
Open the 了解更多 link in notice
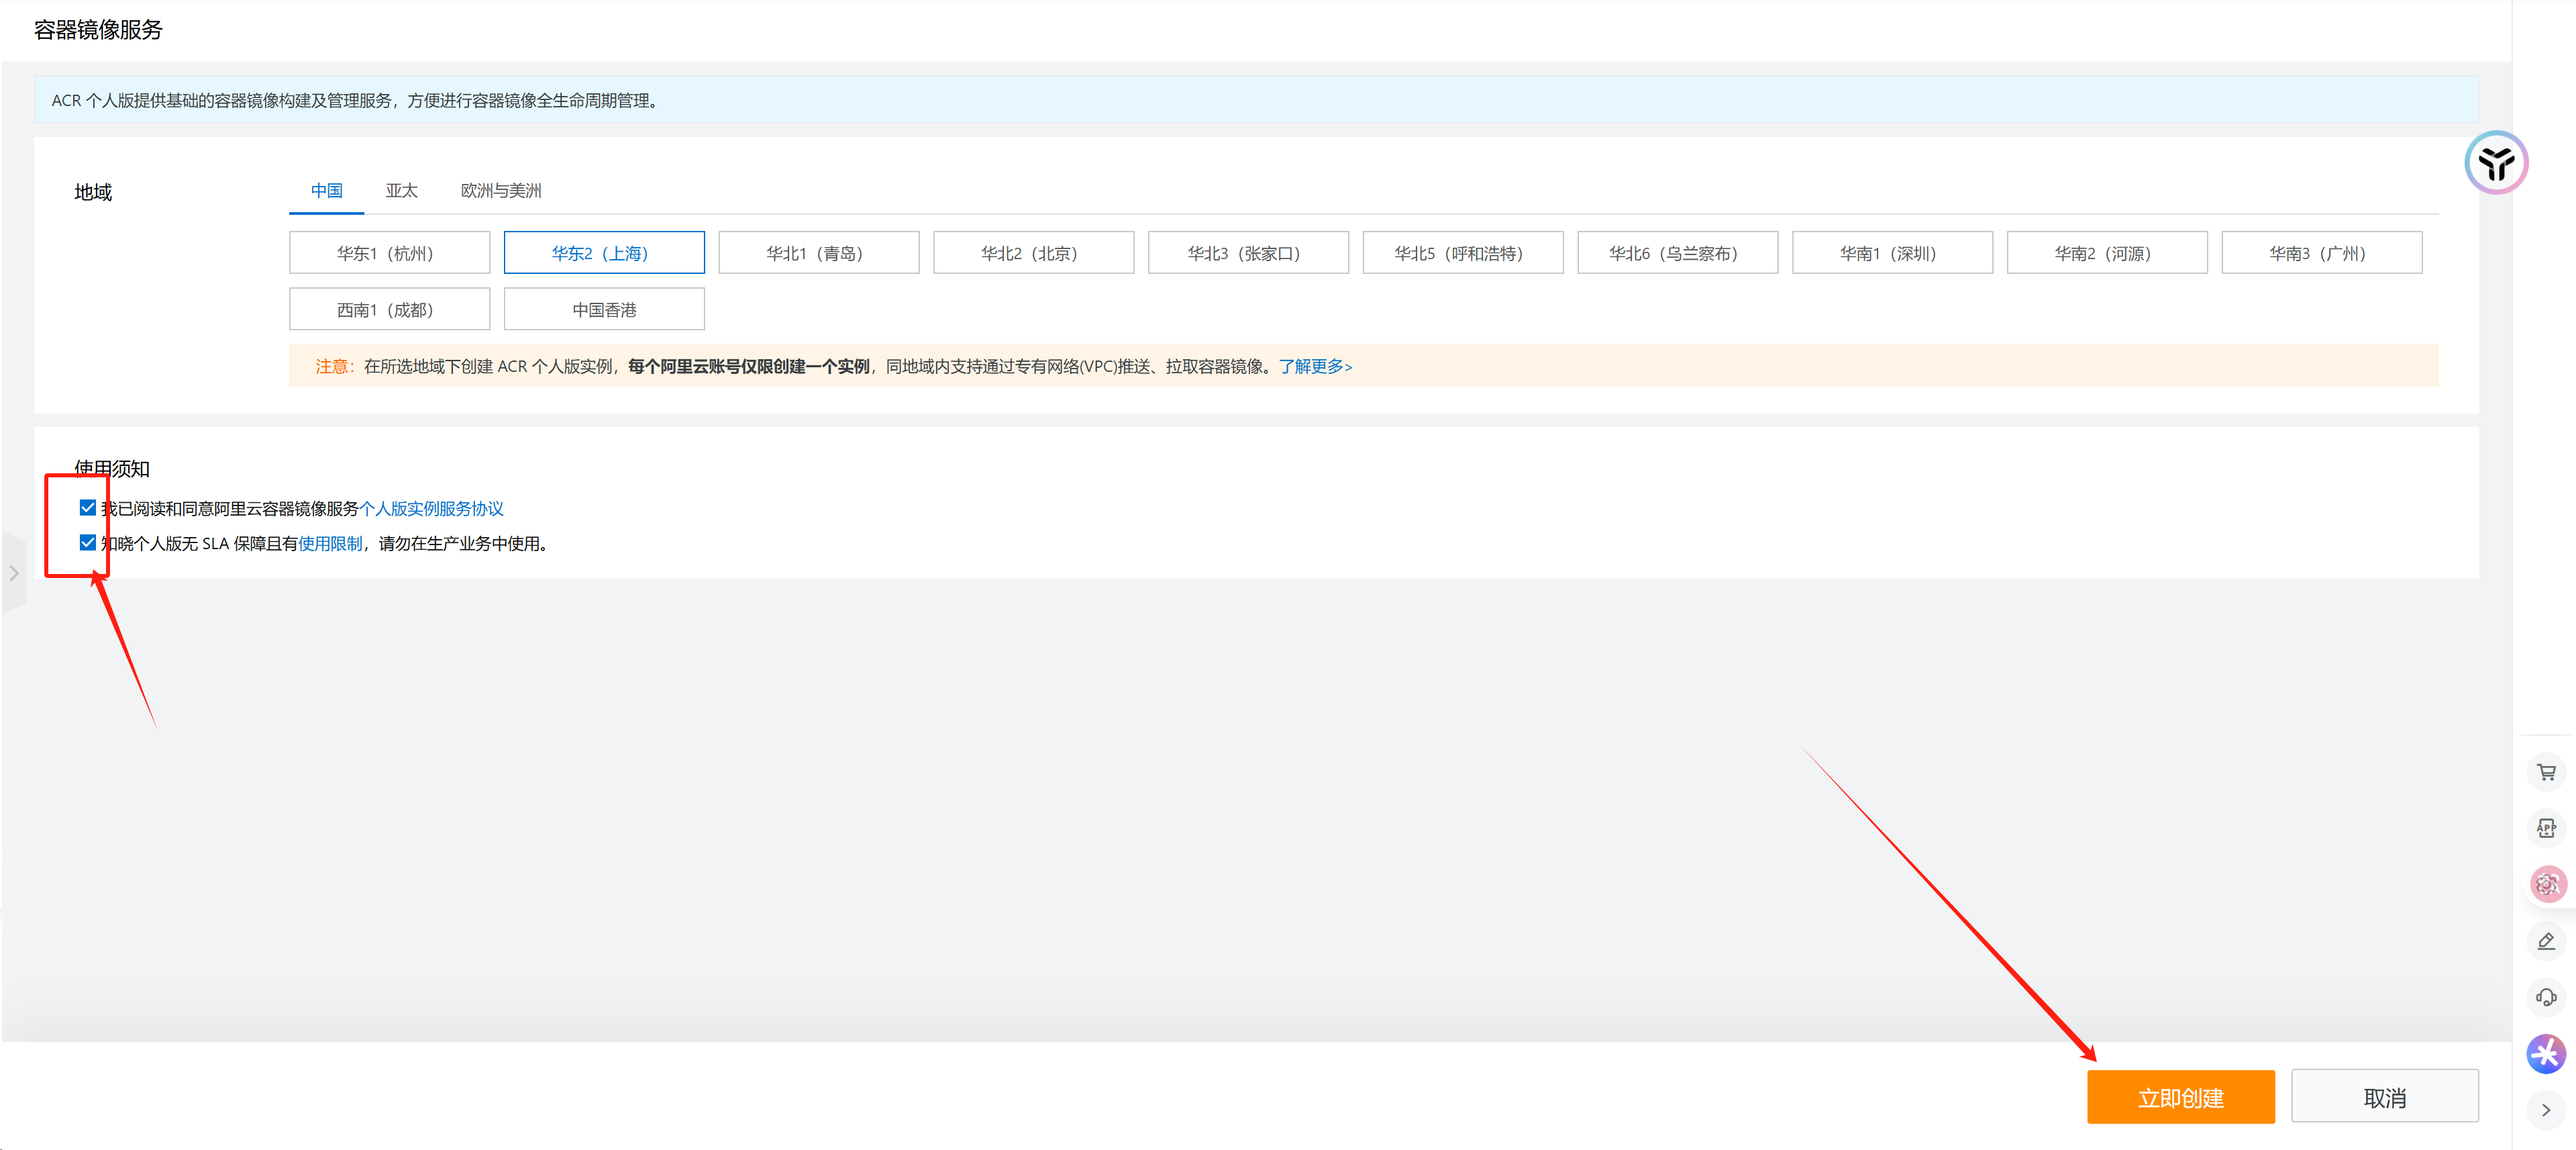click(1315, 367)
